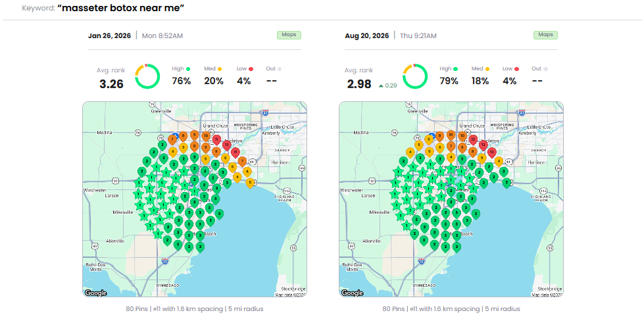Click highway 45 shield on left map

click(95, 246)
